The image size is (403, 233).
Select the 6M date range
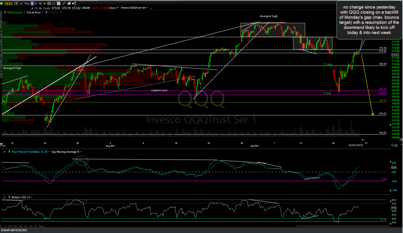click(x=15, y=226)
